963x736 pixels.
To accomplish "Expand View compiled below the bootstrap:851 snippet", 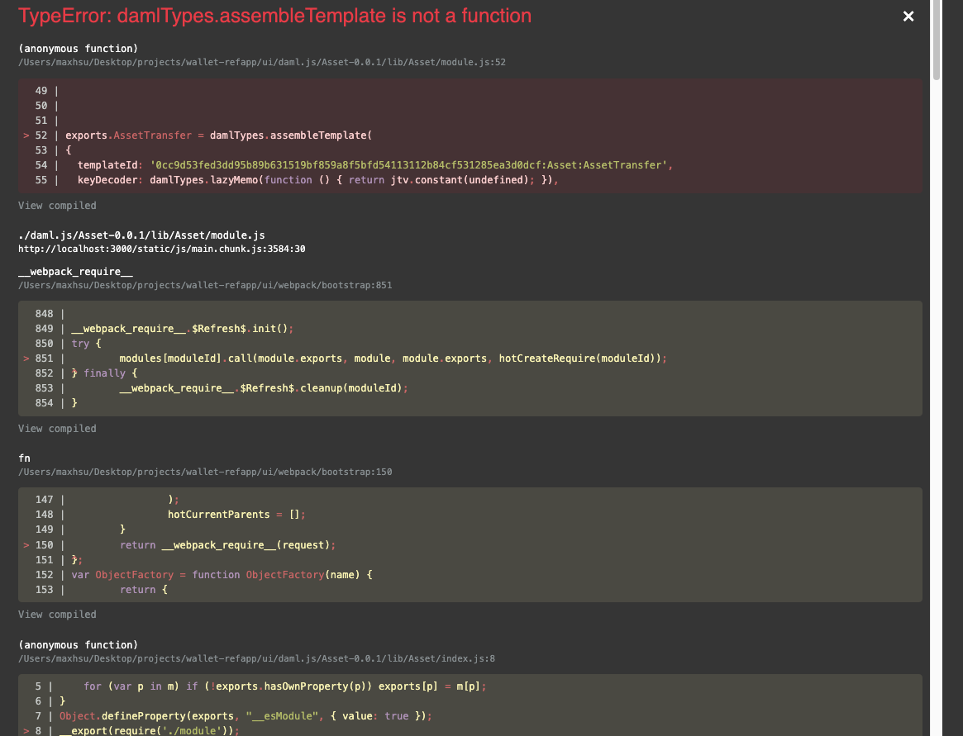I will pos(57,429).
